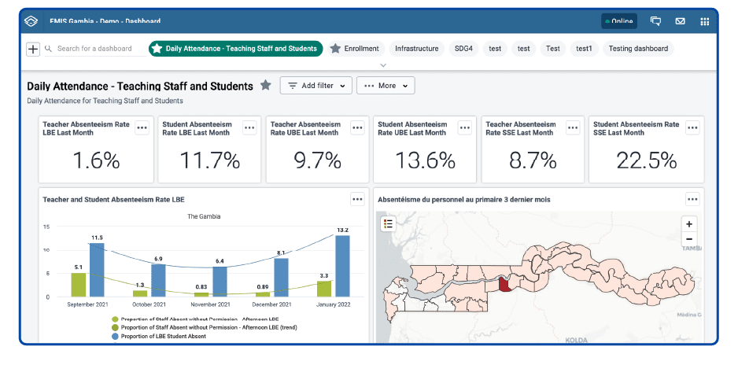Open options for Teacher Absenteeism Rate LBE card
Viewport: 738px width, 365px height.
point(142,127)
